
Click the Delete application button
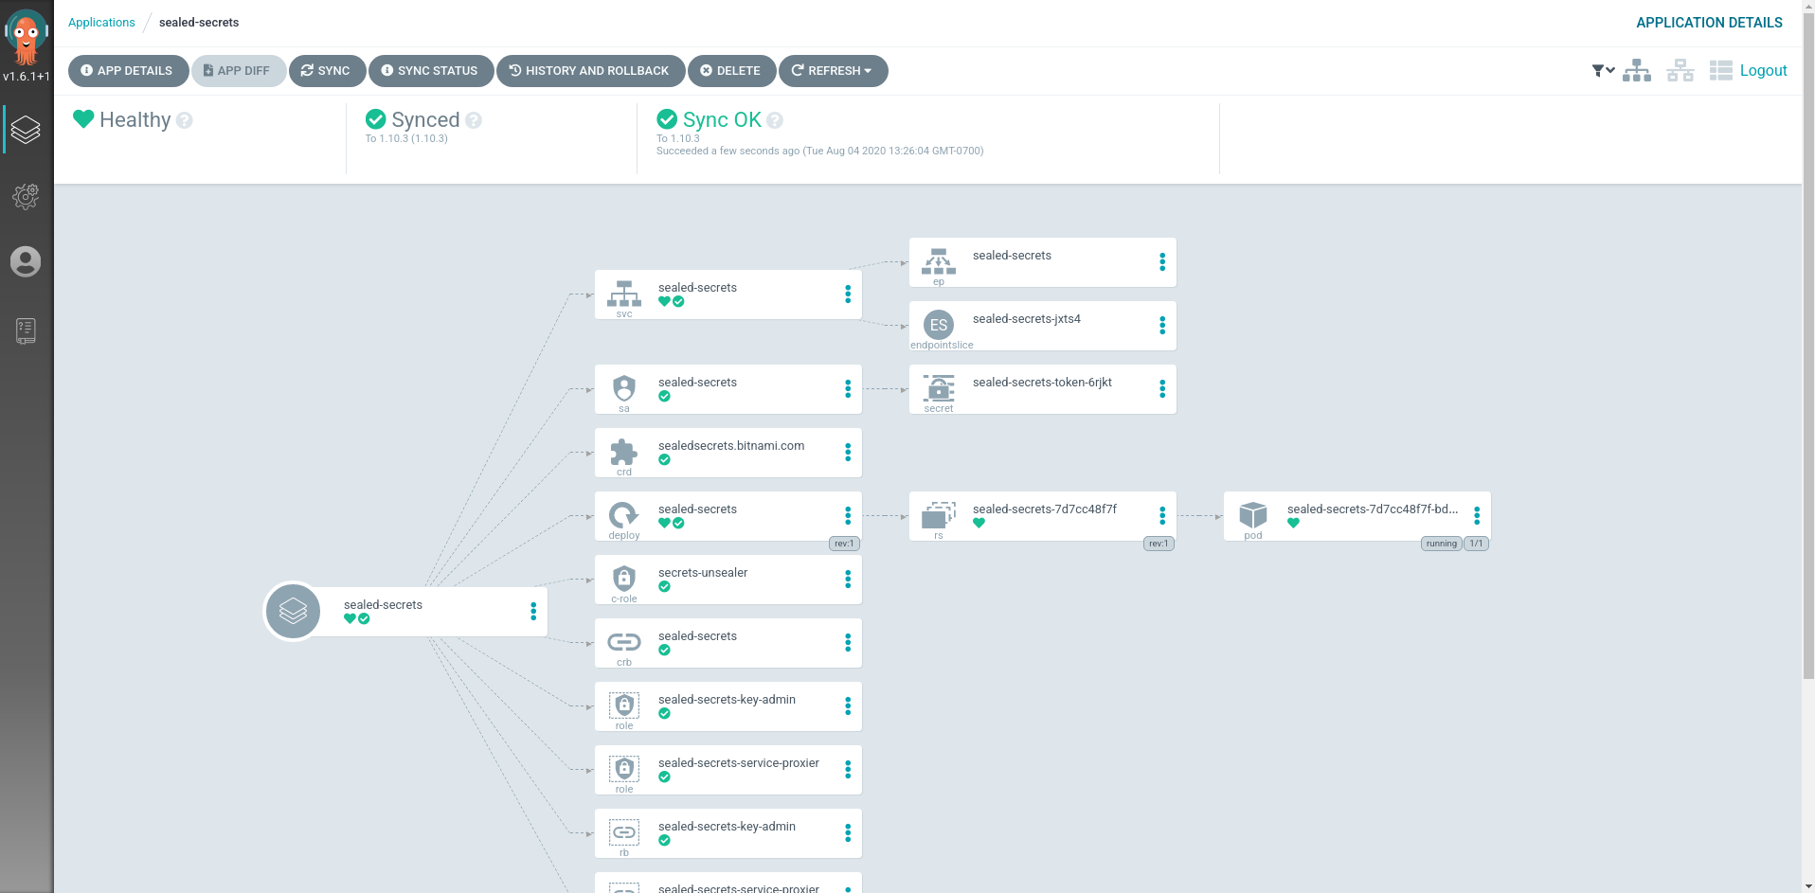730,71
